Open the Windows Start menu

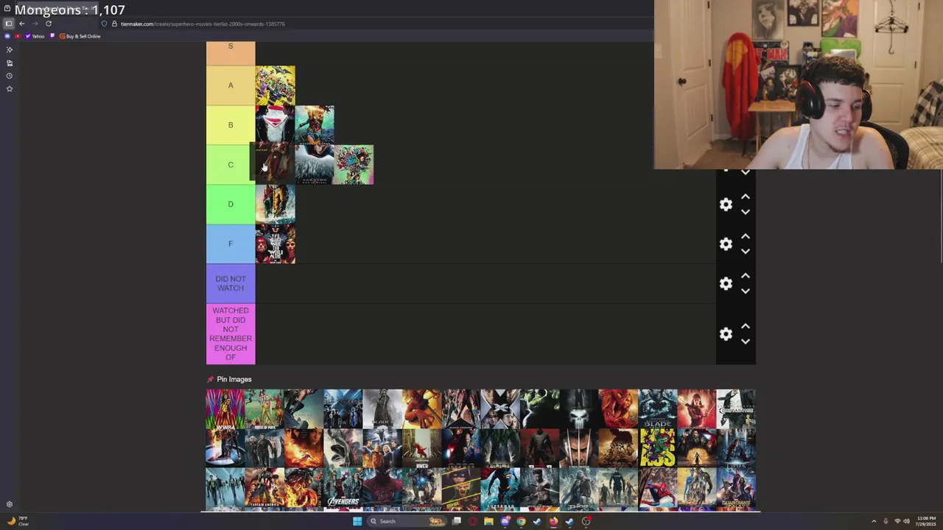click(x=357, y=521)
